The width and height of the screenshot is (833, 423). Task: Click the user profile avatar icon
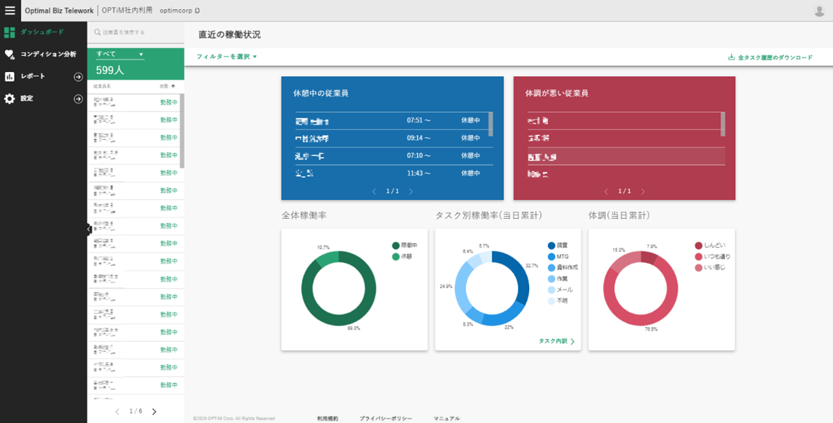click(x=819, y=10)
